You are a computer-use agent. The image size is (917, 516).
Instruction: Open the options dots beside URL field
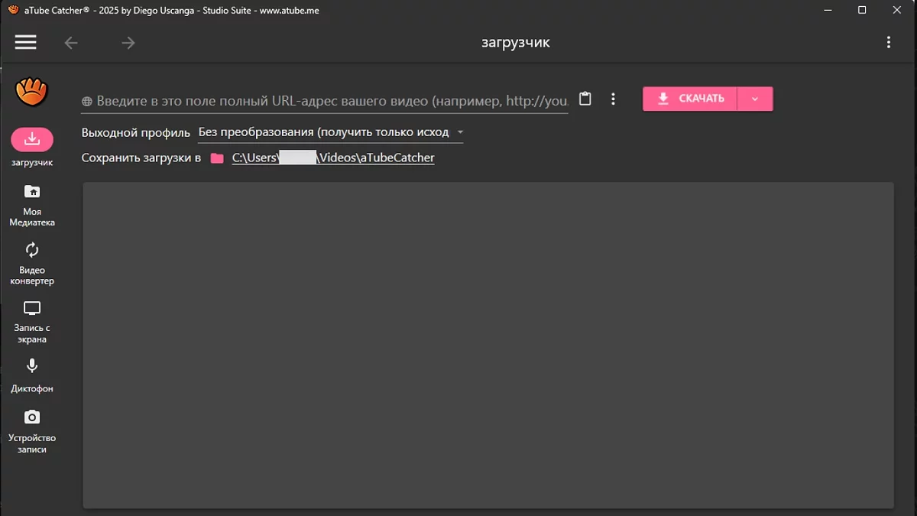613,99
